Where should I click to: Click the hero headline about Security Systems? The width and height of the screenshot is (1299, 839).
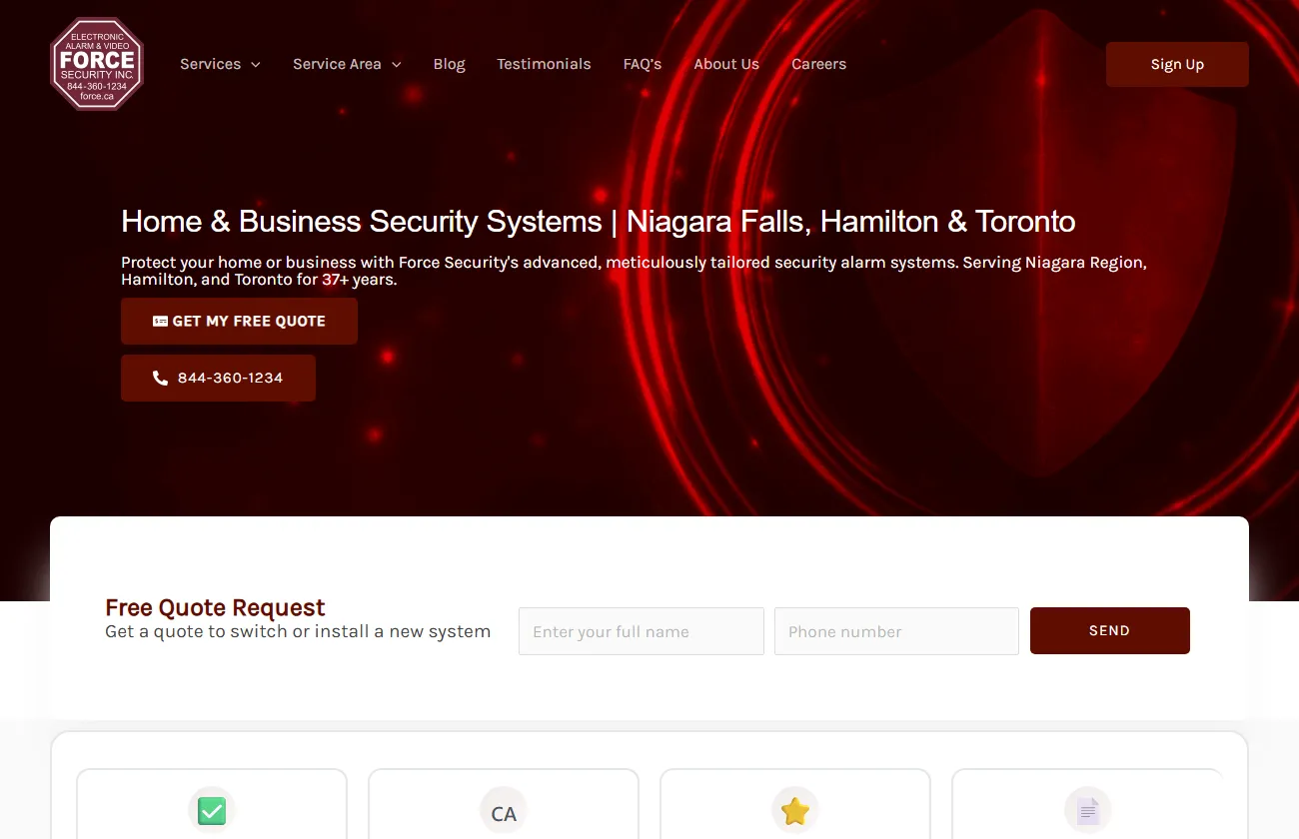pyautogui.click(x=598, y=221)
